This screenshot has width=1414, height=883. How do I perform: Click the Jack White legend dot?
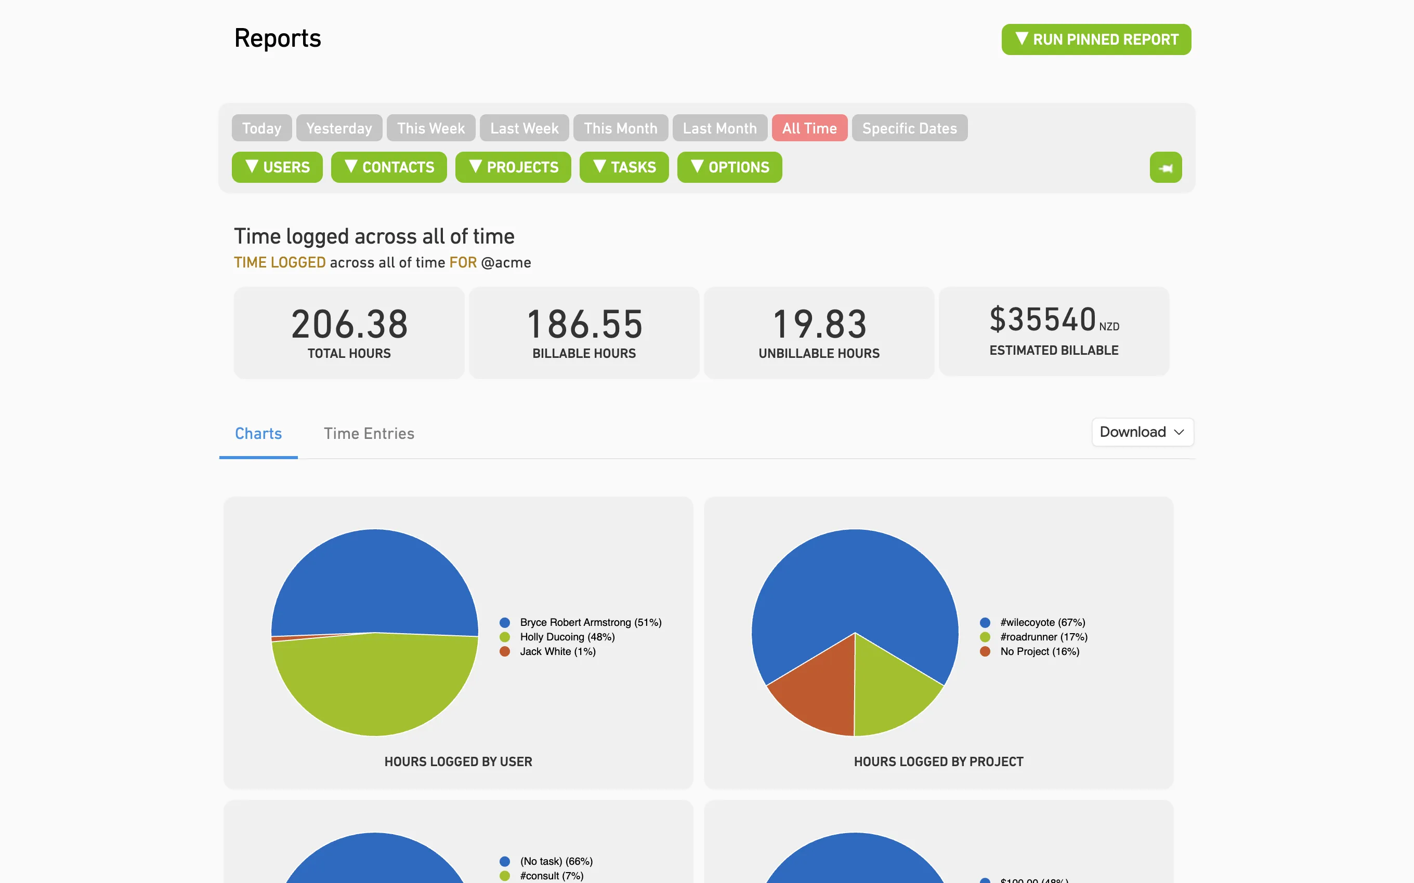click(505, 652)
